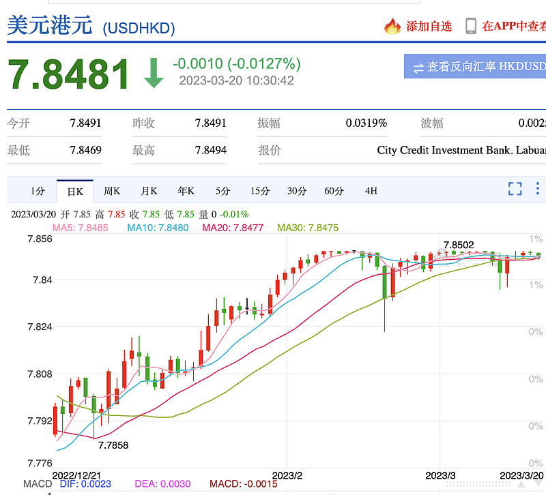Open the 4H timeframe option

[371, 192]
